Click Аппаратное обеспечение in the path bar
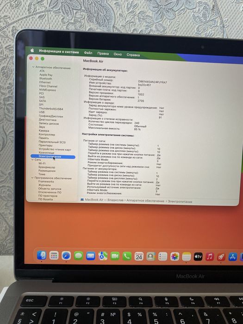This screenshot has width=243, height=324. (x=145, y=200)
